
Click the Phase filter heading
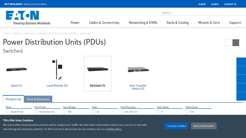click(9, 107)
